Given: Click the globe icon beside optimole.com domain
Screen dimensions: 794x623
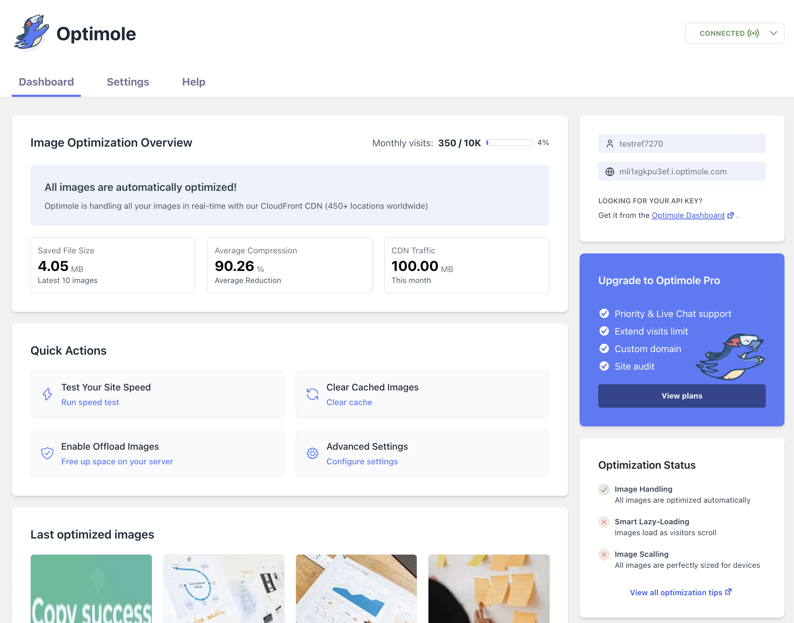Looking at the screenshot, I should 610,171.
